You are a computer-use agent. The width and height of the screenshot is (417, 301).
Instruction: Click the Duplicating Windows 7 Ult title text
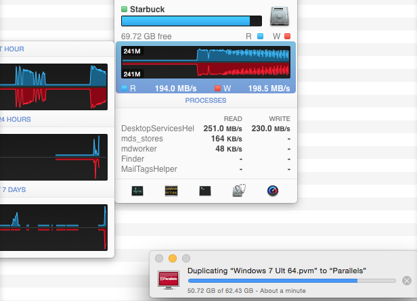point(277,271)
